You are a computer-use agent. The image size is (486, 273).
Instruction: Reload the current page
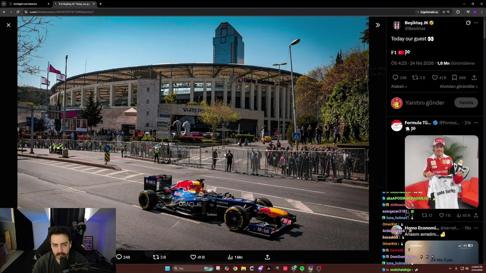tap(17, 12)
